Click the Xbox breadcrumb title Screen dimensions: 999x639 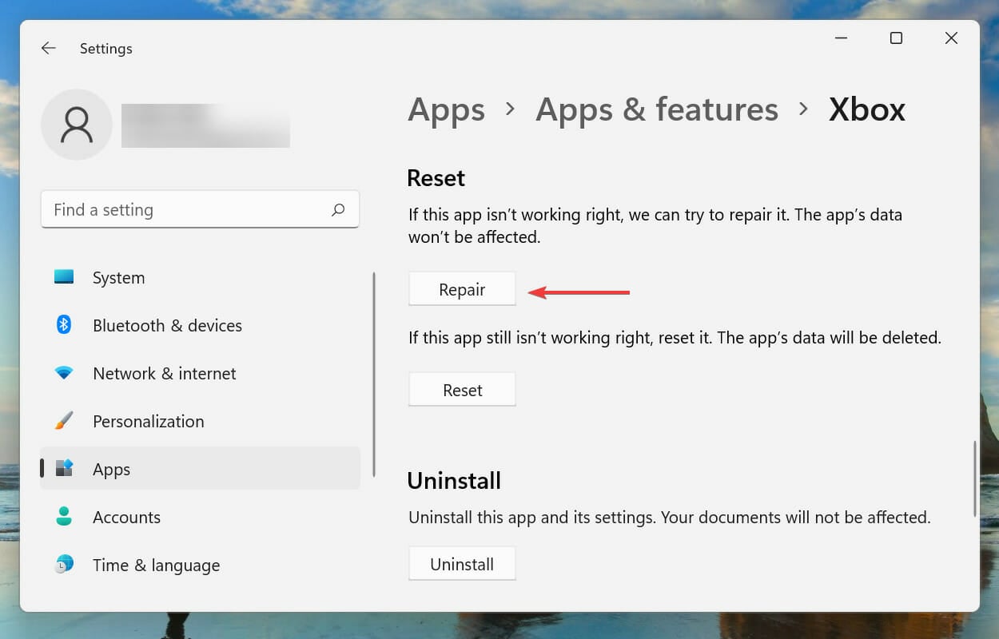(867, 110)
